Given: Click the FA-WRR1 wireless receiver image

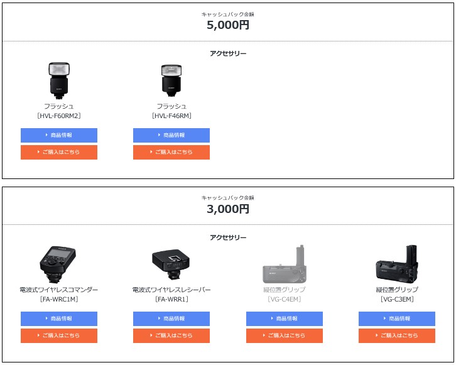Looking at the screenshot, I should pos(171,264).
